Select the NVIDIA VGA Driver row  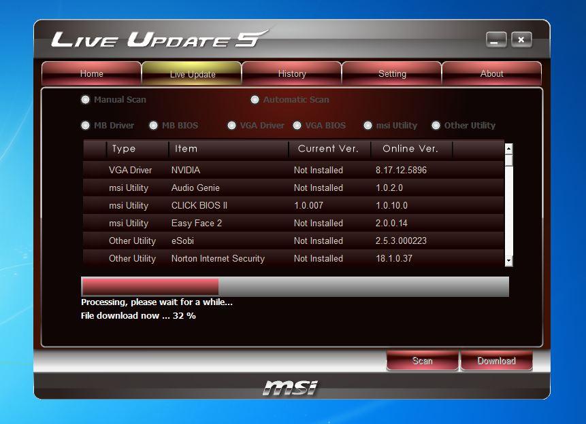pos(293,170)
